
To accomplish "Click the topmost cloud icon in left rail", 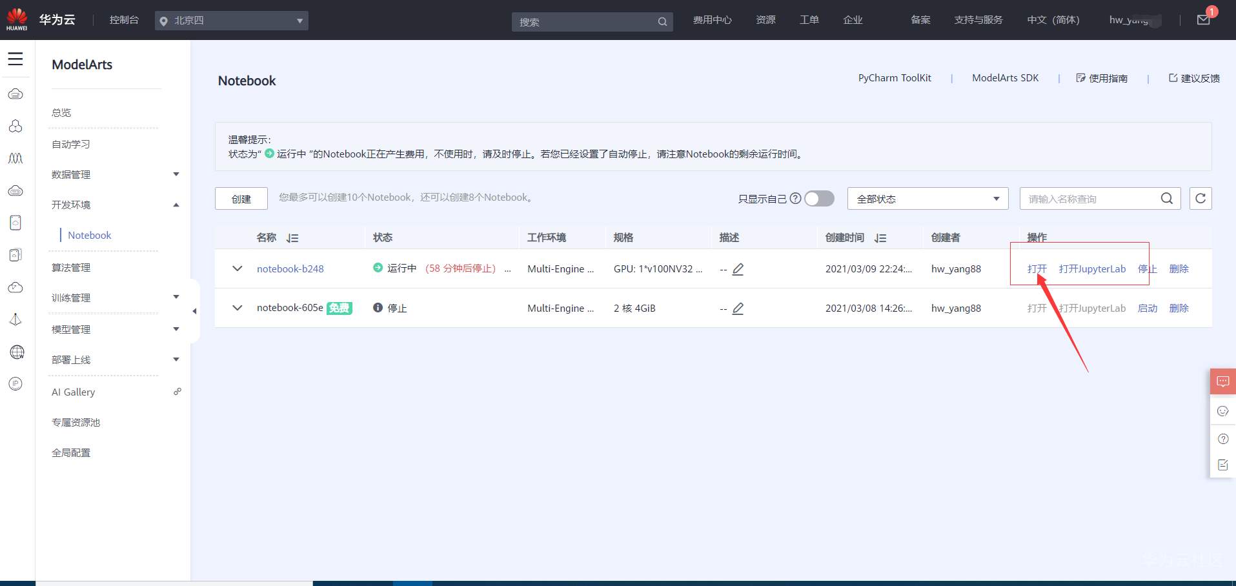I will point(16,94).
